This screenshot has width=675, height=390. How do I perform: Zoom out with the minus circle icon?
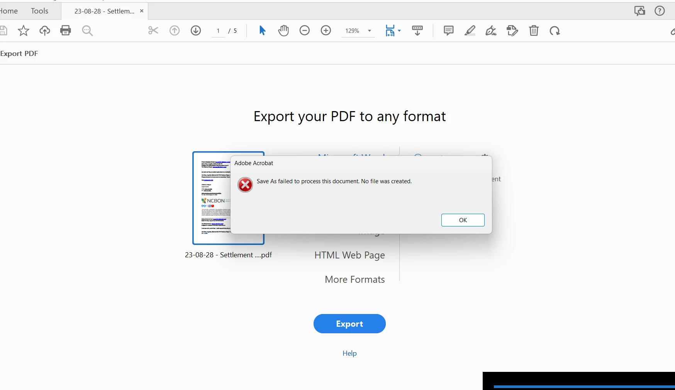click(x=305, y=30)
